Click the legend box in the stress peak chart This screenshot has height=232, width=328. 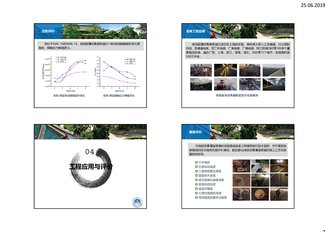pyautogui.click(x=130, y=61)
